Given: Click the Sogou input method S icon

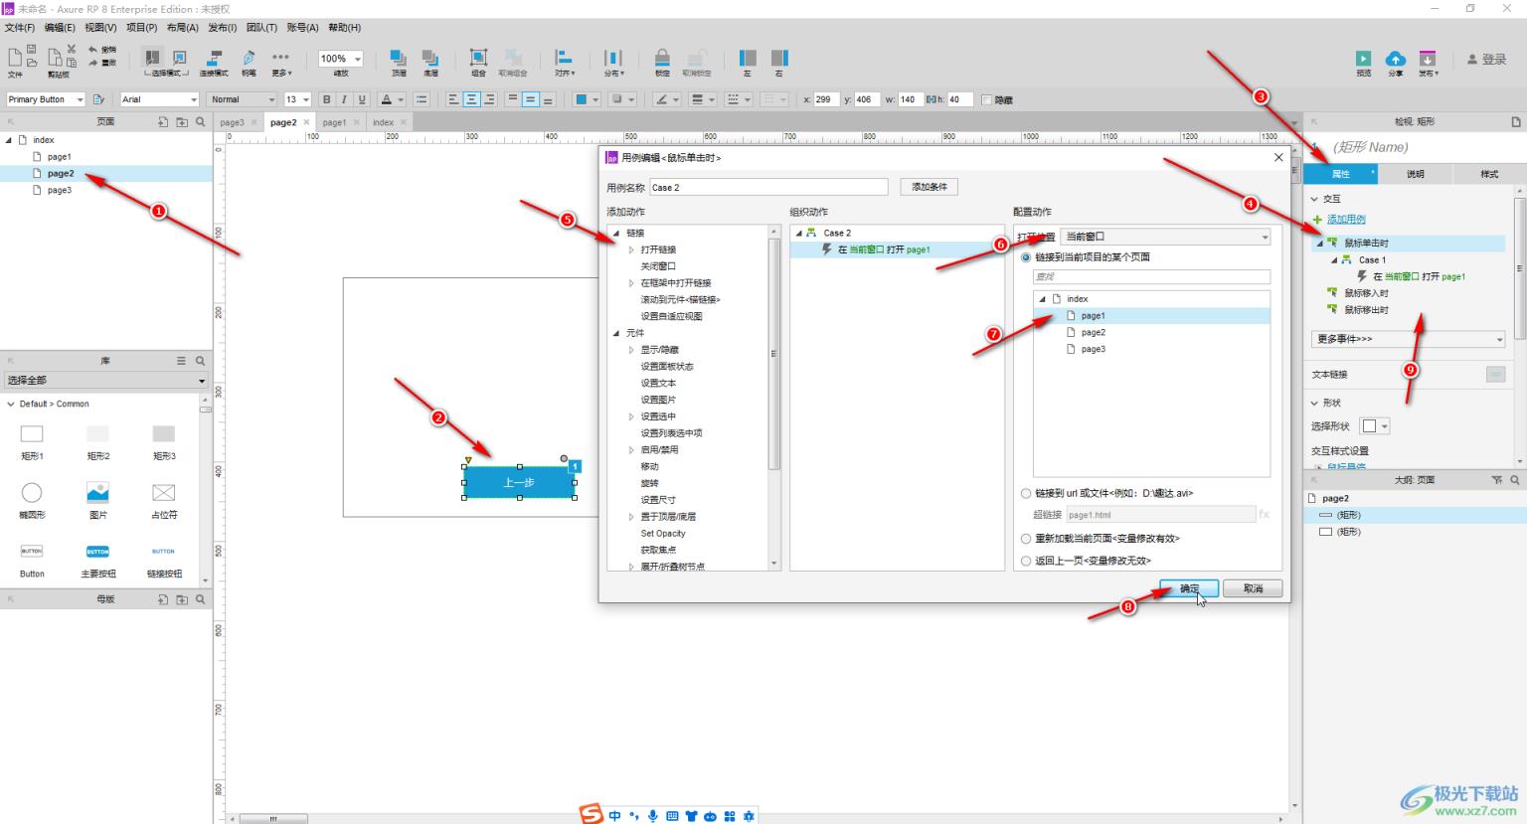Looking at the screenshot, I should (x=592, y=815).
